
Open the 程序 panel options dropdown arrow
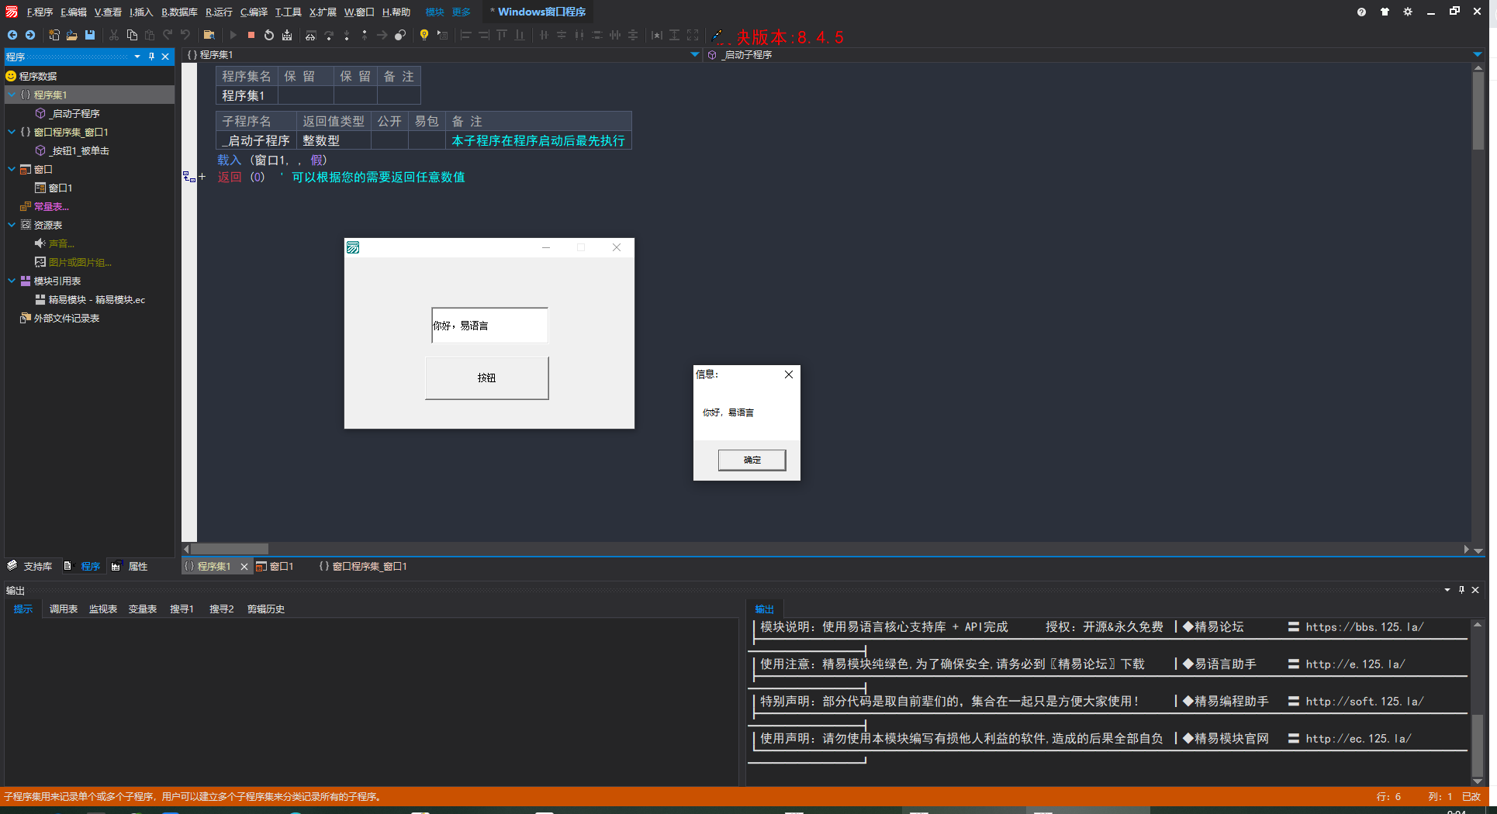pyautogui.click(x=137, y=57)
